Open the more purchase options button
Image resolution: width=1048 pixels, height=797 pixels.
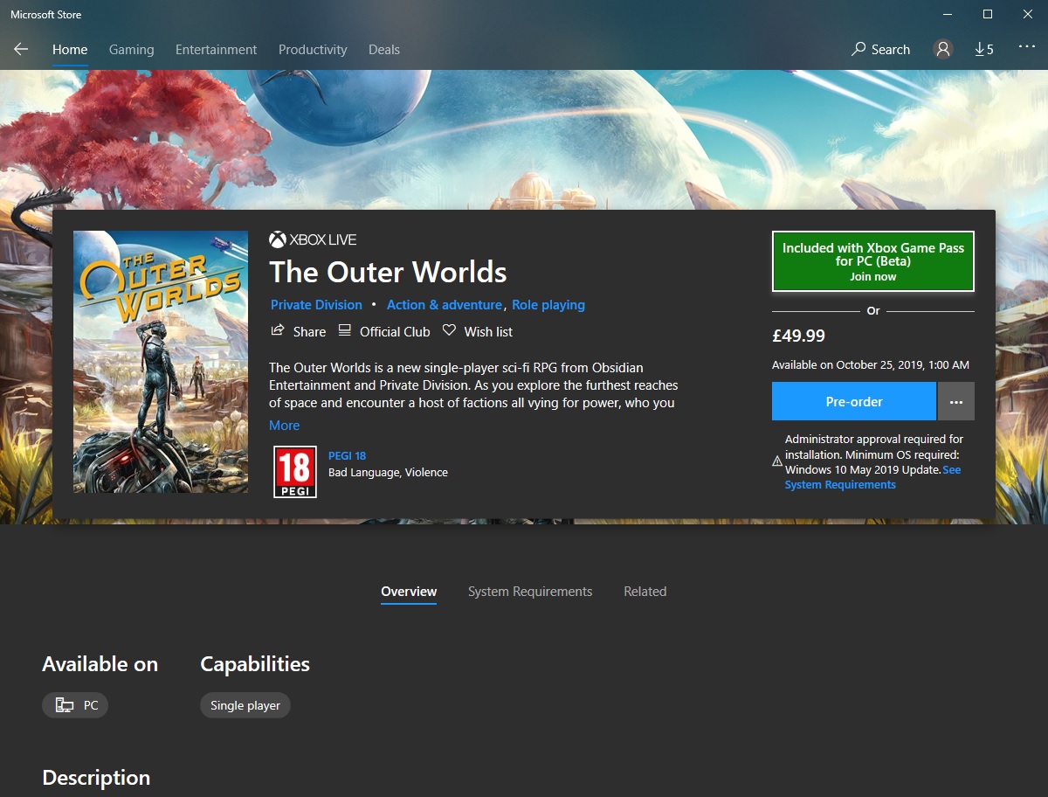click(956, 402)
